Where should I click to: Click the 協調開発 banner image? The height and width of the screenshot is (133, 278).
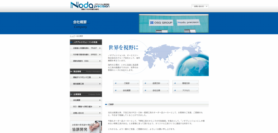pos(86,127)
